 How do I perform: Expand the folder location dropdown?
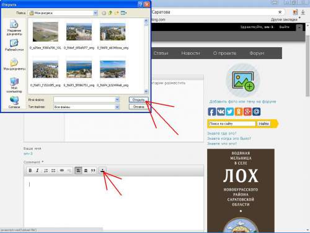pyautogui.click(x=95, y=13)
